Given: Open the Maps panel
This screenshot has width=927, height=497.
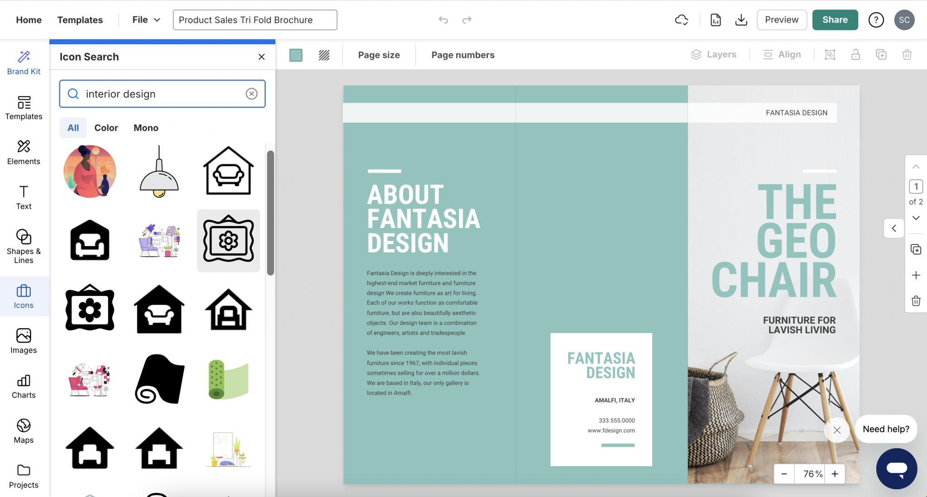Looking at the screenshot, I should (x=24, y=430).
